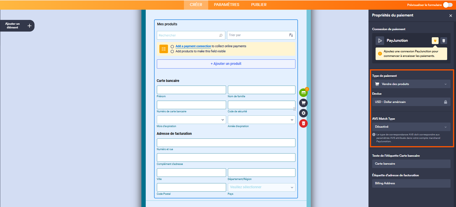
Task: Click the yellow plug connect icon for PayJunction
Action: (435, 41)
